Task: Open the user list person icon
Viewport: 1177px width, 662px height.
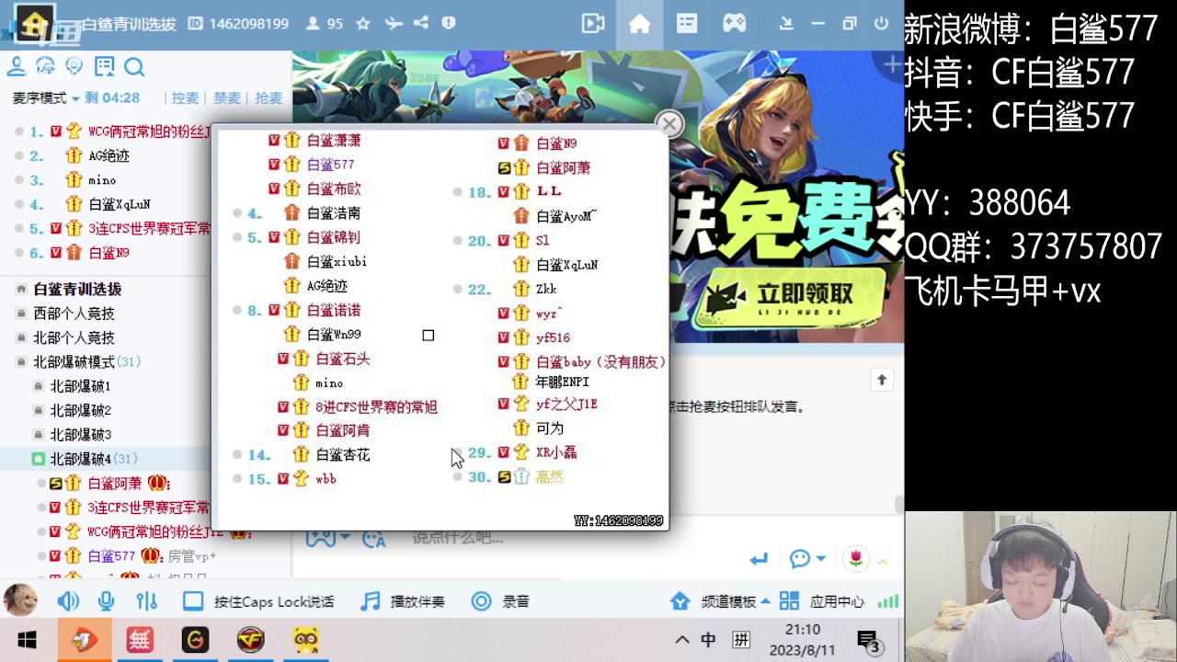Action: click(16, 66)
